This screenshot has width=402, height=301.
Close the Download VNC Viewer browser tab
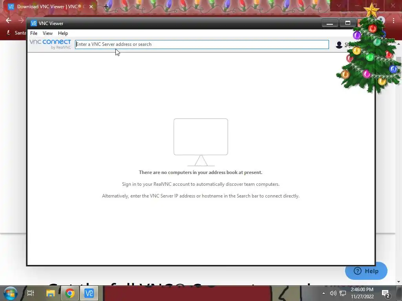[91, 7]
